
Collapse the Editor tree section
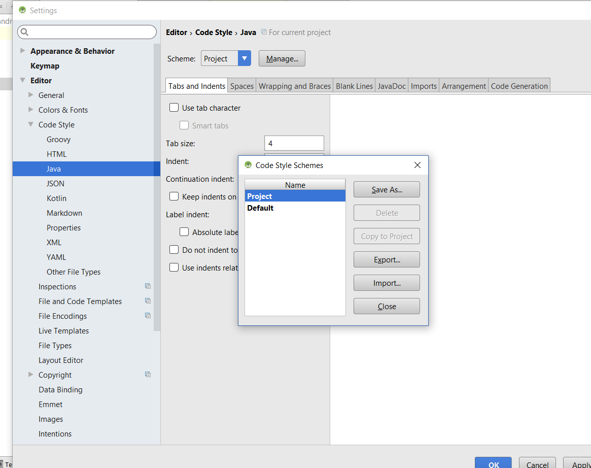click(23, 80)
